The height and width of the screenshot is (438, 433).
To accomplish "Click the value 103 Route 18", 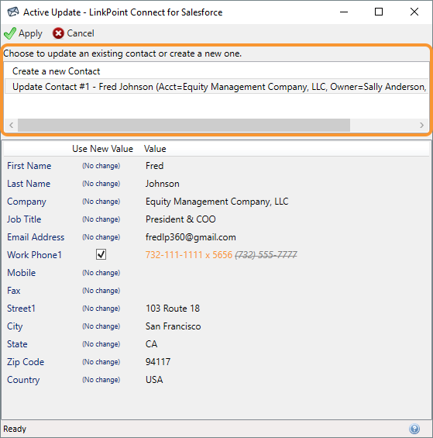I will click(173, 309).
